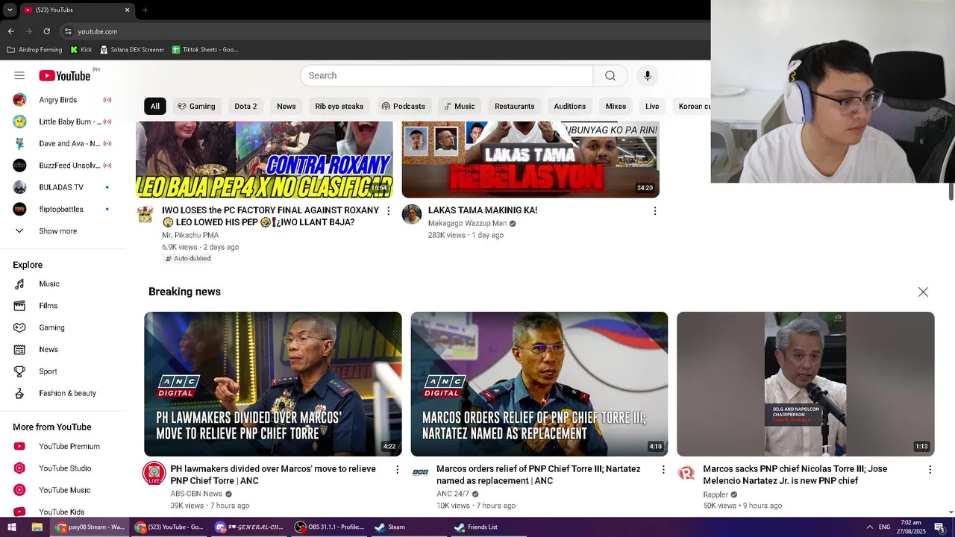The height and width of the screenshot is (537, 955).
Task: Select the Podcasts filter chip
Action: coord(403,106)
